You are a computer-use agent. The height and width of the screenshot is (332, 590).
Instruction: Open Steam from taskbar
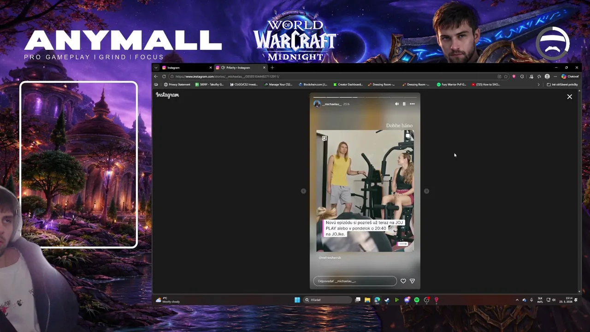click(387, 300)
